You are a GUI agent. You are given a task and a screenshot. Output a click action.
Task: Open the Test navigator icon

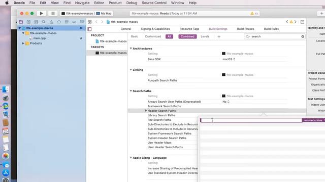[x=59, y=22]
